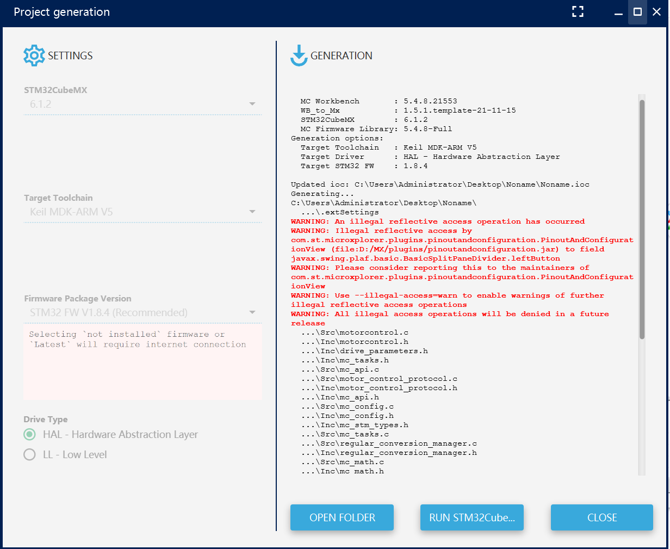Click the SETTINGS heading text

point(70,55)
